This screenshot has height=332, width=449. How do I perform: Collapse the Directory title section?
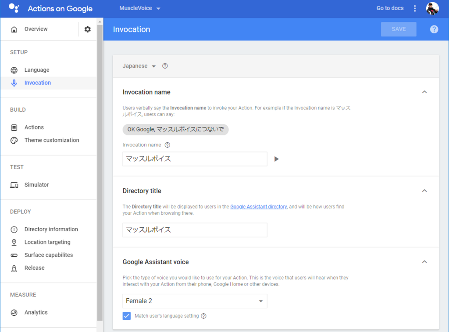pos(424,191)
